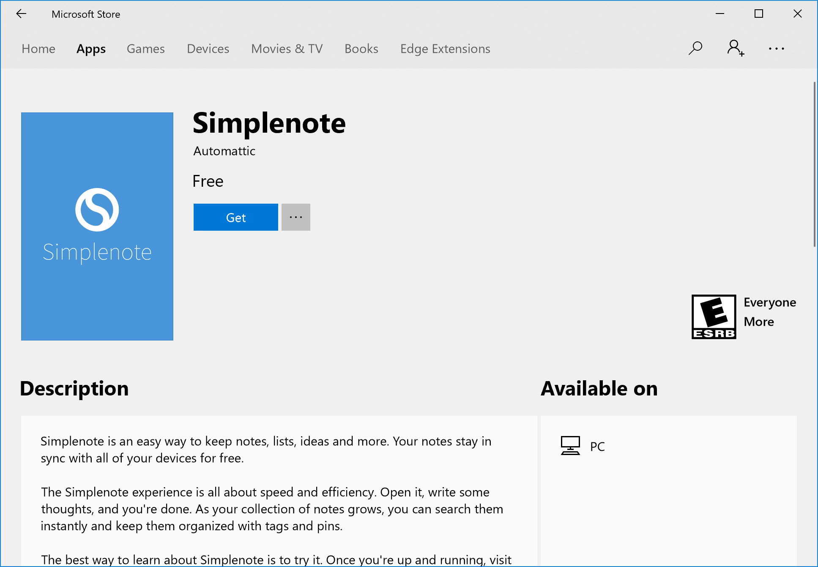
Task: Navigate to the Books section
Action: [x=361, y=49]
